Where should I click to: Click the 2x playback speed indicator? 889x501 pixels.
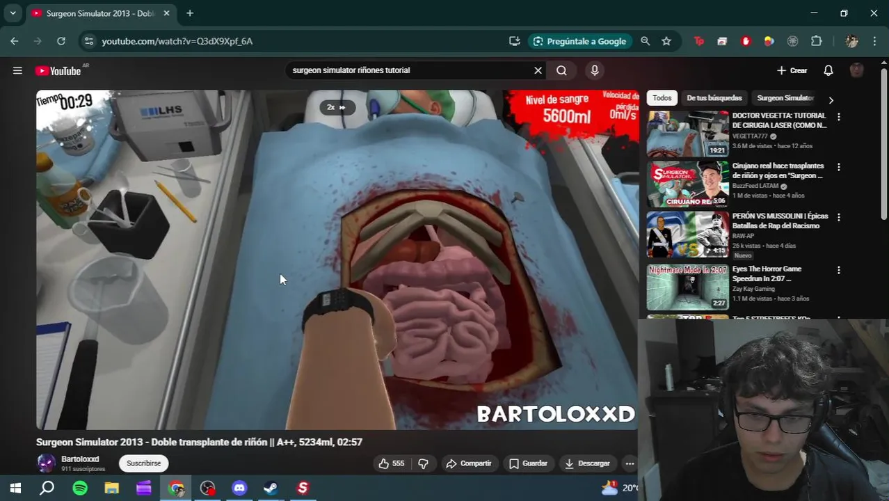click(x=337, y=107)
